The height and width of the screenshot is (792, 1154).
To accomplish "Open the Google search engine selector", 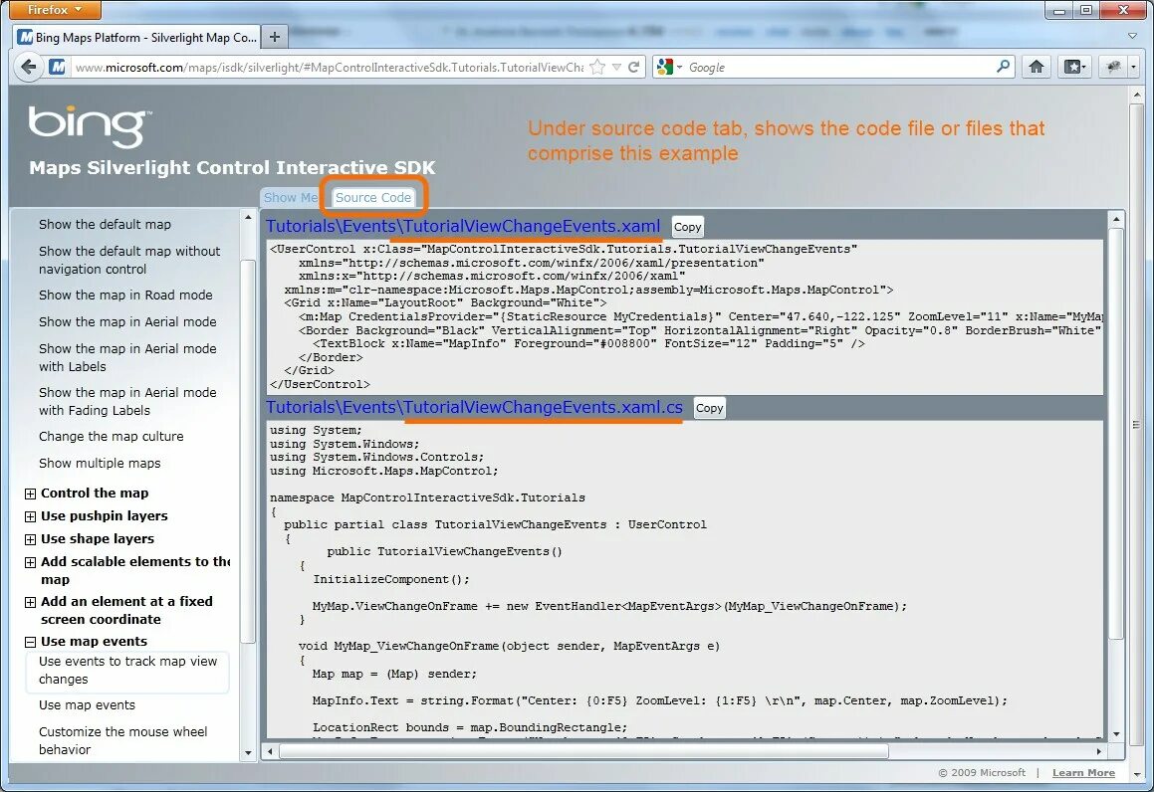I will (669, 67).
